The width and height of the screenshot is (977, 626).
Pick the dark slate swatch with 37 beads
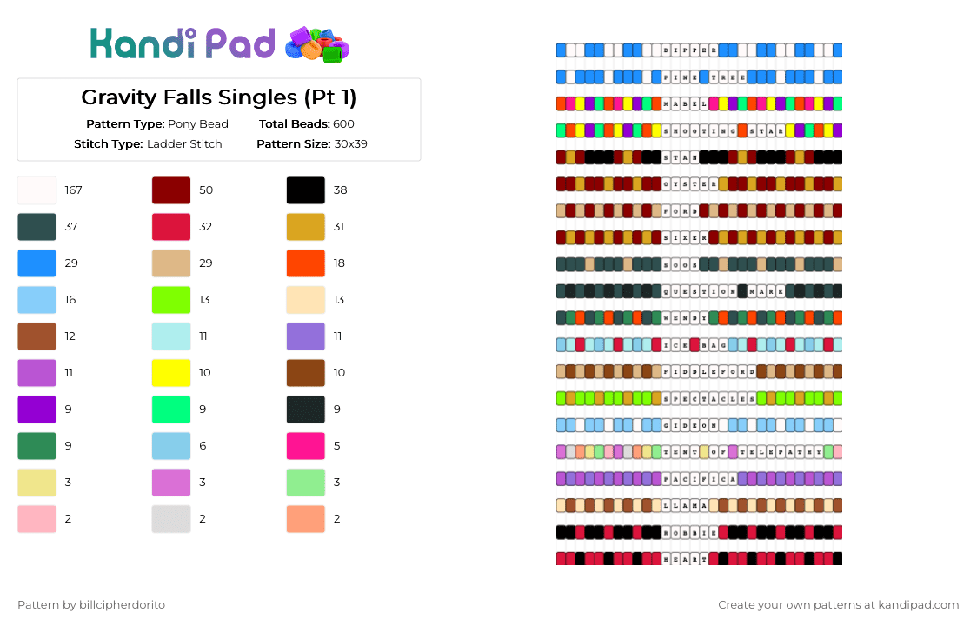point(37,227)
